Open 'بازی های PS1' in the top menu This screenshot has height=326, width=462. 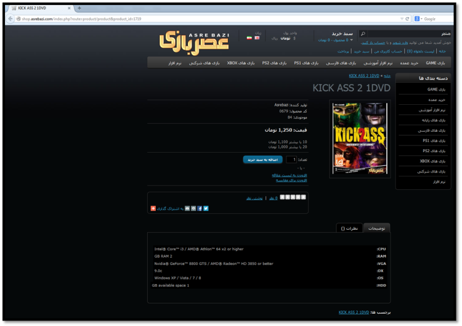[x=306, y=63]
